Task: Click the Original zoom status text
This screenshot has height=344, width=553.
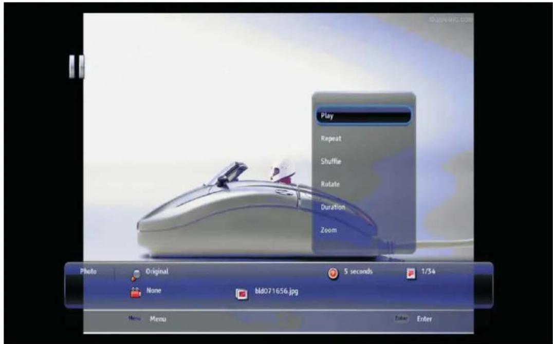Action: coord(157,272)
